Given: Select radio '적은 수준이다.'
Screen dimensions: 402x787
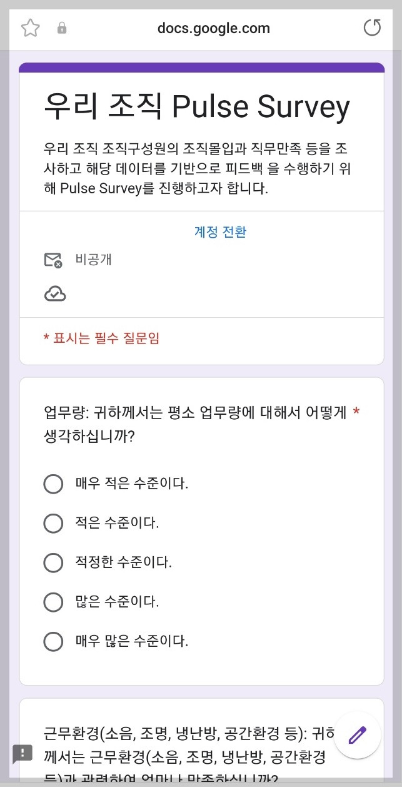Looking at the screenshot, I should pos(53,523).
